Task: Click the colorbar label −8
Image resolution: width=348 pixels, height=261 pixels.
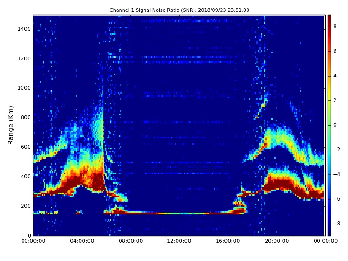Action: [x=336, y=224]
